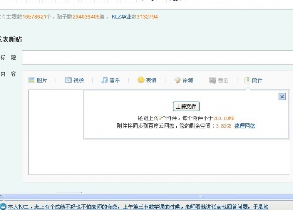
Task: Click the 附件 text label in toolbar
Action: click(257, 80)
